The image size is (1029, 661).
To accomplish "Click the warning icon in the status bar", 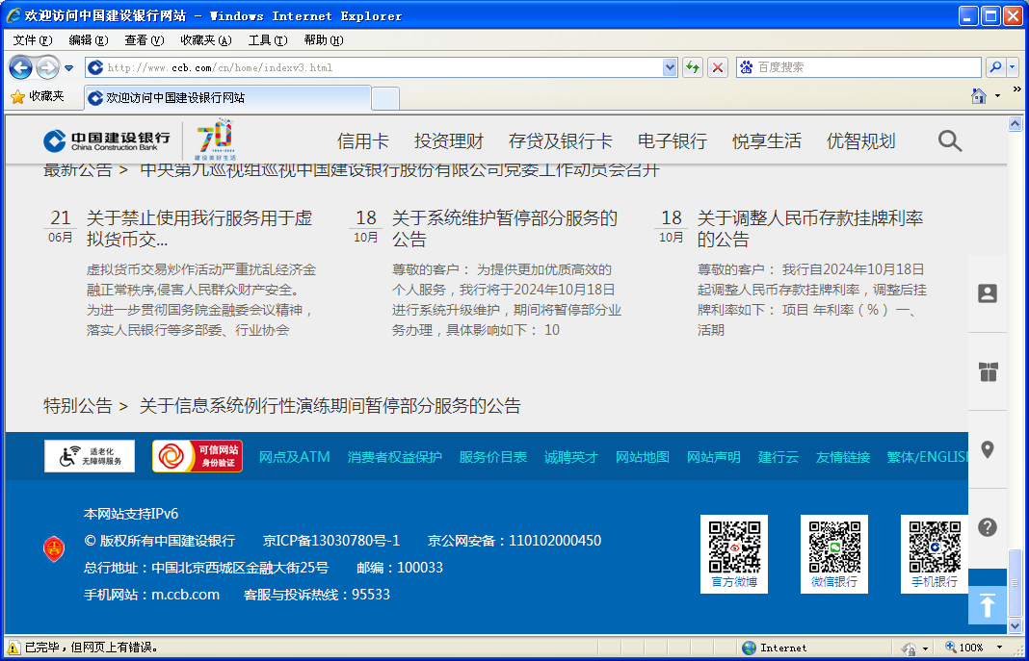I will [x=13, y=648].
